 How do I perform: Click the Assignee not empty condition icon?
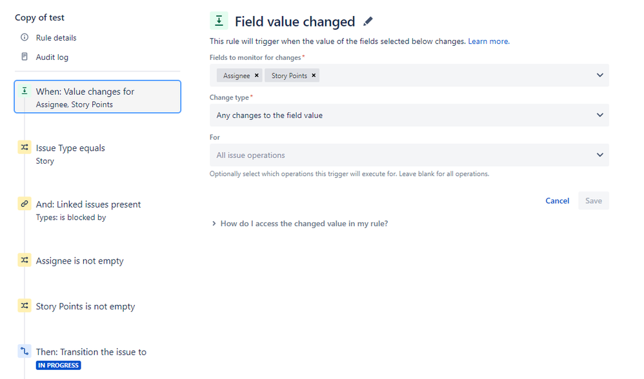[x=24, y=260]
